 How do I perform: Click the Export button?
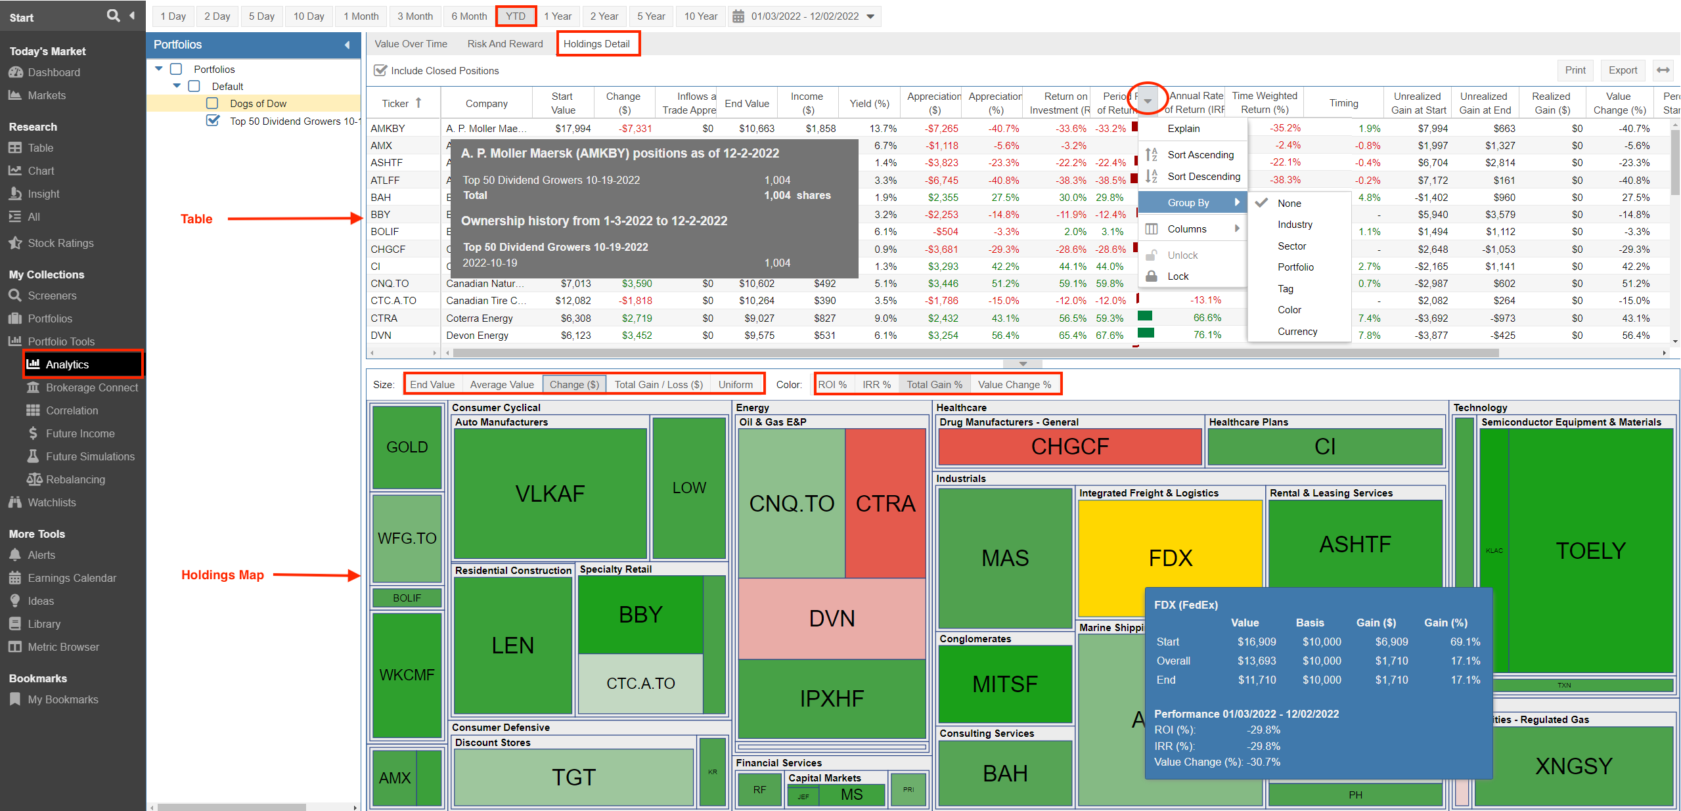1623,70
